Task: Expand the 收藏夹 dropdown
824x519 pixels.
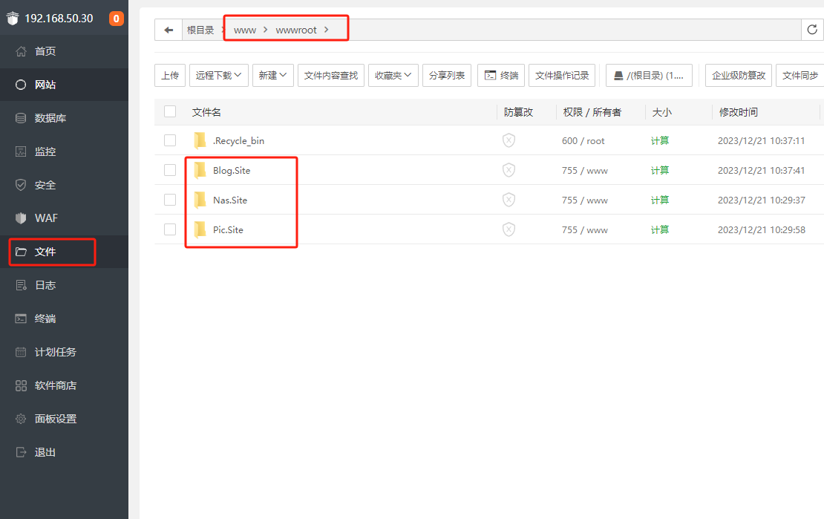Action: 393,75
